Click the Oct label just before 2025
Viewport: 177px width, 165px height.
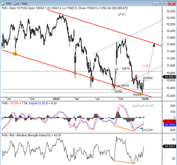click(x=32, y=99)
